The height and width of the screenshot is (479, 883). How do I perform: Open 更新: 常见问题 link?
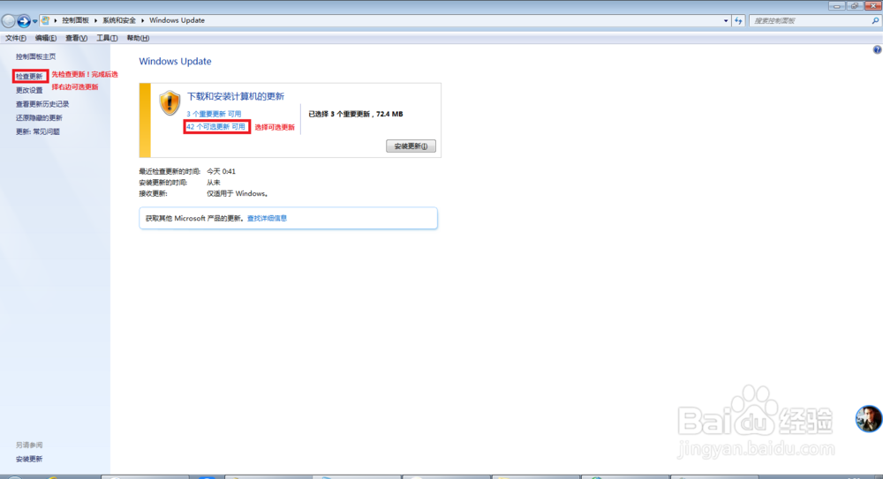pyautogui.click(x=38, y=131)
